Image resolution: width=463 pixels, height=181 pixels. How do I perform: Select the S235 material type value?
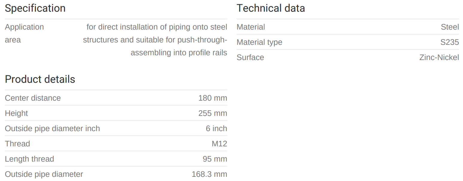coord(449,42)
